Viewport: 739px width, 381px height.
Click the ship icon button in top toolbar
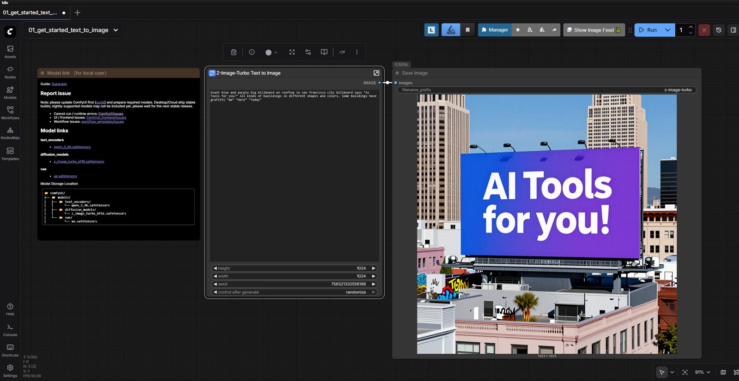point(451,30)
